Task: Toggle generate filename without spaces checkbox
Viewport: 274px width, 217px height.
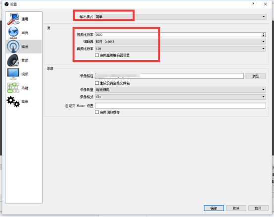Action: tap(97, 83)
